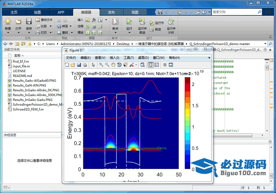Open file icon in Figure 1 toolbar
Image resolution: width=276 pixels, height=193 pixels.
[73, 65]
